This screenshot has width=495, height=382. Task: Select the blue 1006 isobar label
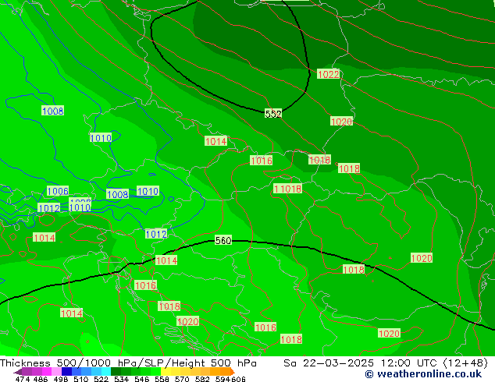tap(58, 191)
